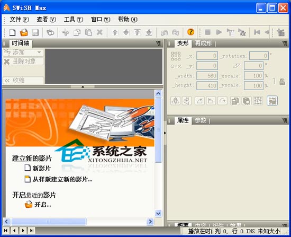The height and width of the screenshot is (237, 291).
Task: Click the horizontal scrollbar right arrow
Action: [150, 222]
